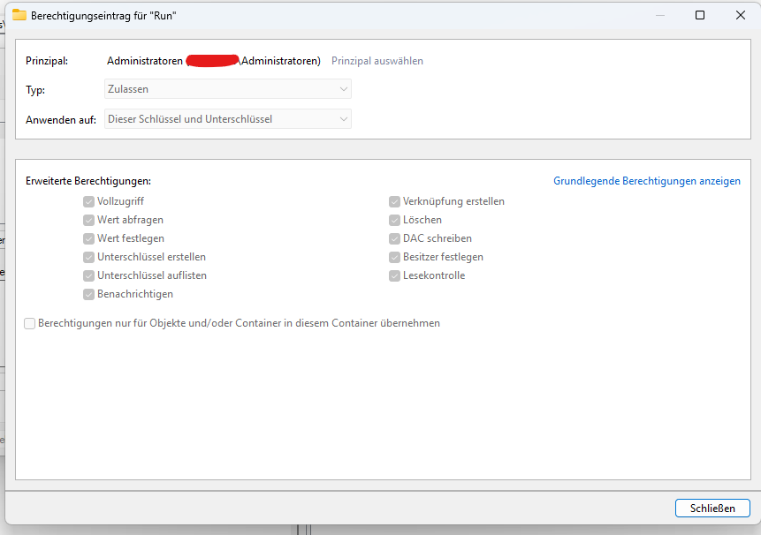Screen dimensions: 761x535
Task: Close the dialog with the X button
Action: [x=740, y=15]
